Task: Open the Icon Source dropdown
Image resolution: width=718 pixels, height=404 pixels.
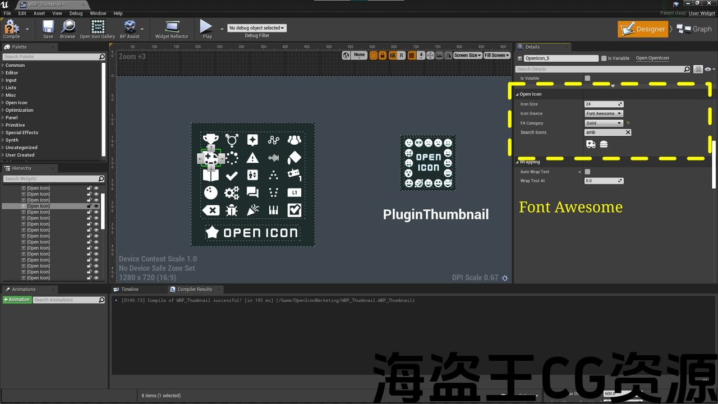Action: click(x=604, y=113)
